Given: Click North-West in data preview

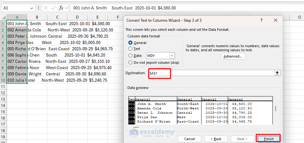Looking at the screenshot, I should (188, 108).
